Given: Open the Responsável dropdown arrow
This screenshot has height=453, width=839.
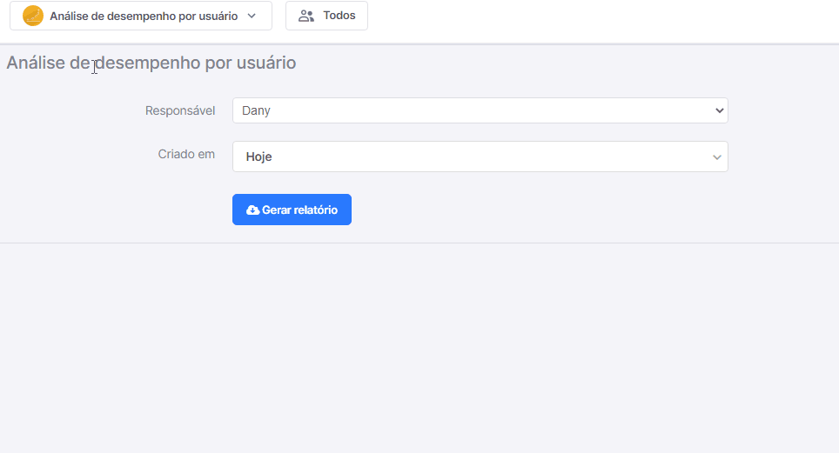Looking at the screenshot, I should click(x=719, y=110).
